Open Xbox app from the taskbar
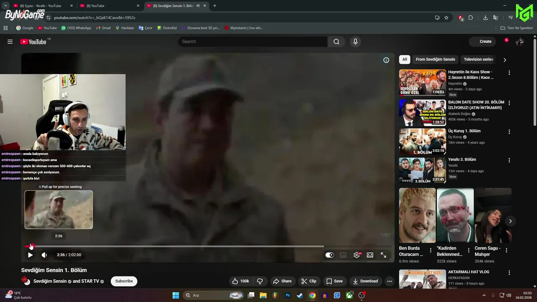The width and height of the screenshot is (537, 302). (349, 295)
